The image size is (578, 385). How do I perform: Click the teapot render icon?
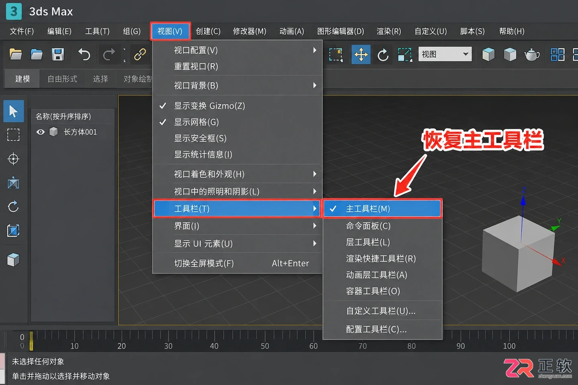(532, 55)
